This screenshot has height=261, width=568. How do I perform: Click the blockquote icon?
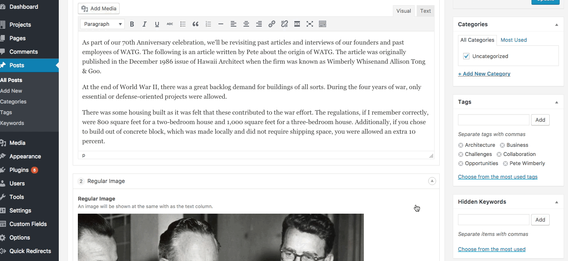195,24
